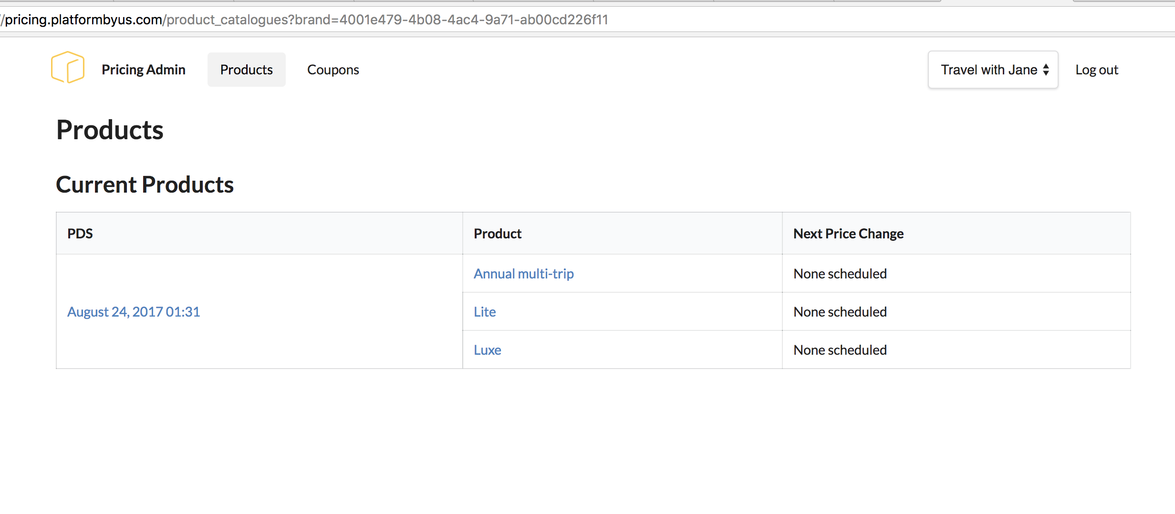
Task: Click None scheduled in Annual multi-trip row
Action: point(840,274)
